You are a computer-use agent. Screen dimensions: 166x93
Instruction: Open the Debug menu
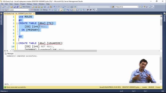click(29, 4)
